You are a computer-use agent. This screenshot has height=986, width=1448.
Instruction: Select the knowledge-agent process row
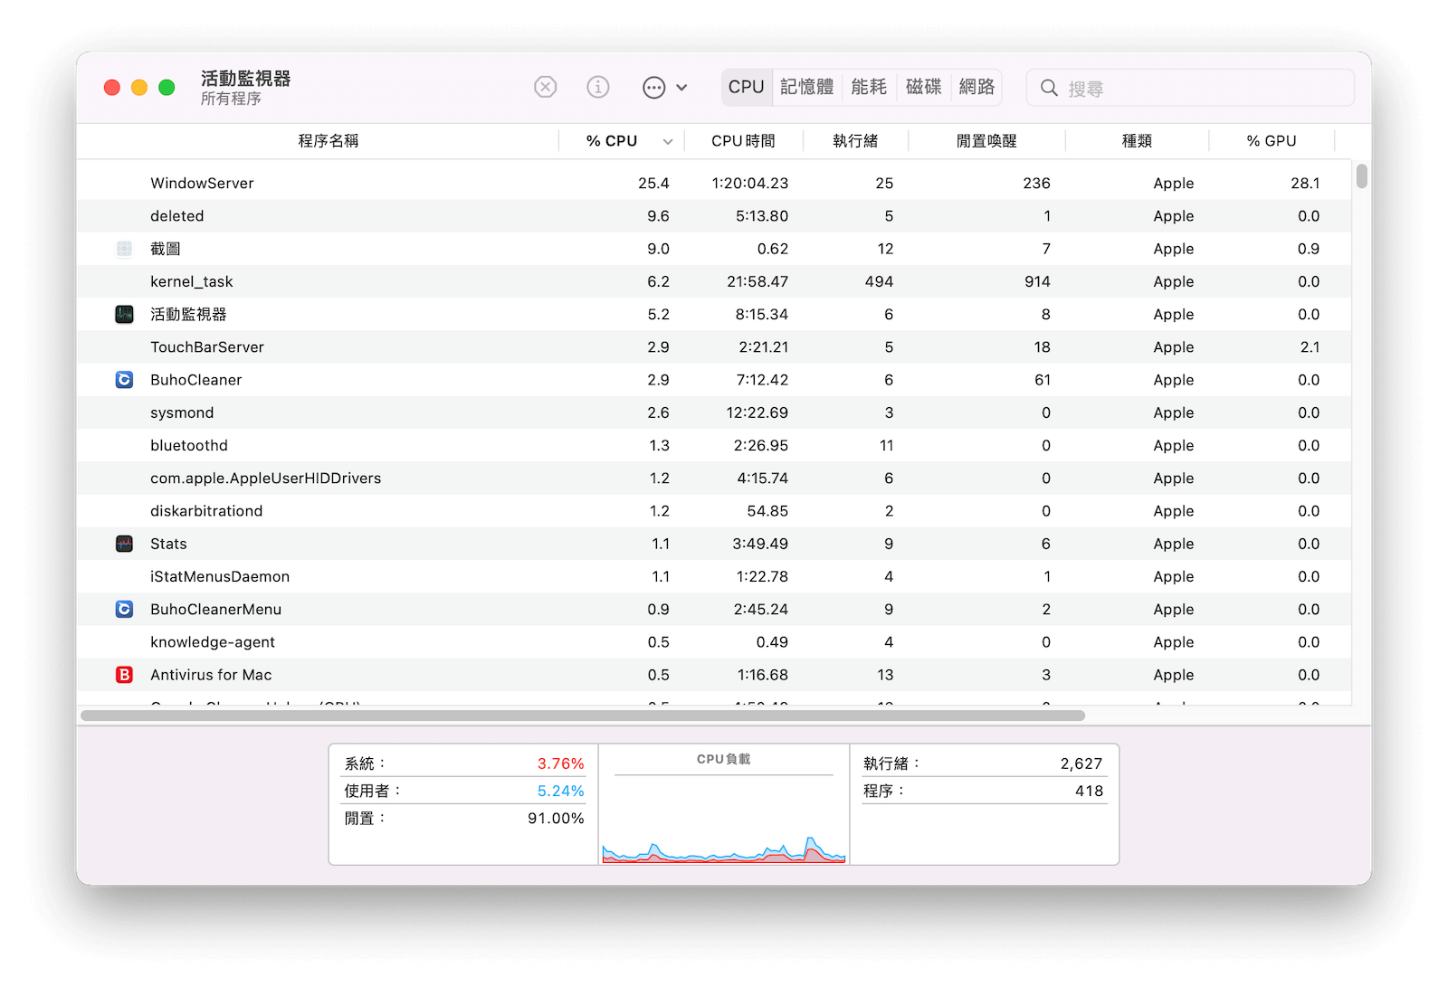[714, 642]
